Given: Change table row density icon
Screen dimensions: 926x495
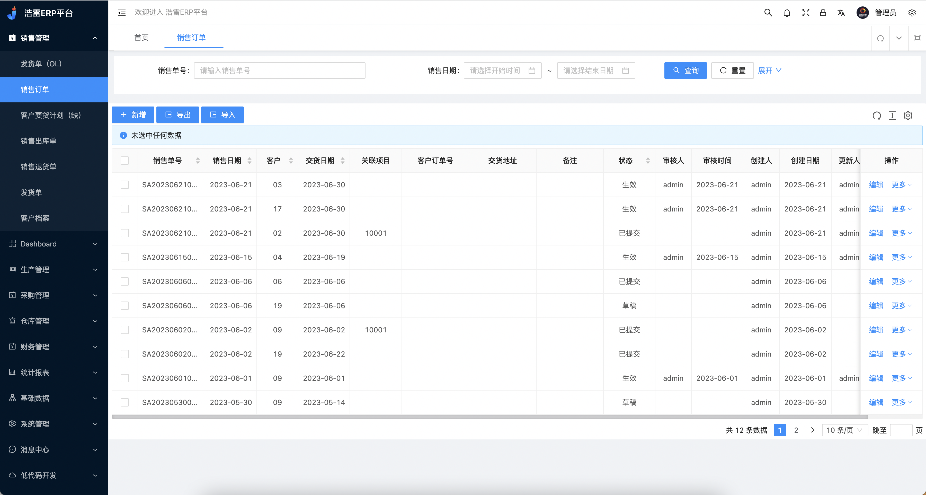Looking at the screenshot, I should click(892, 116).
